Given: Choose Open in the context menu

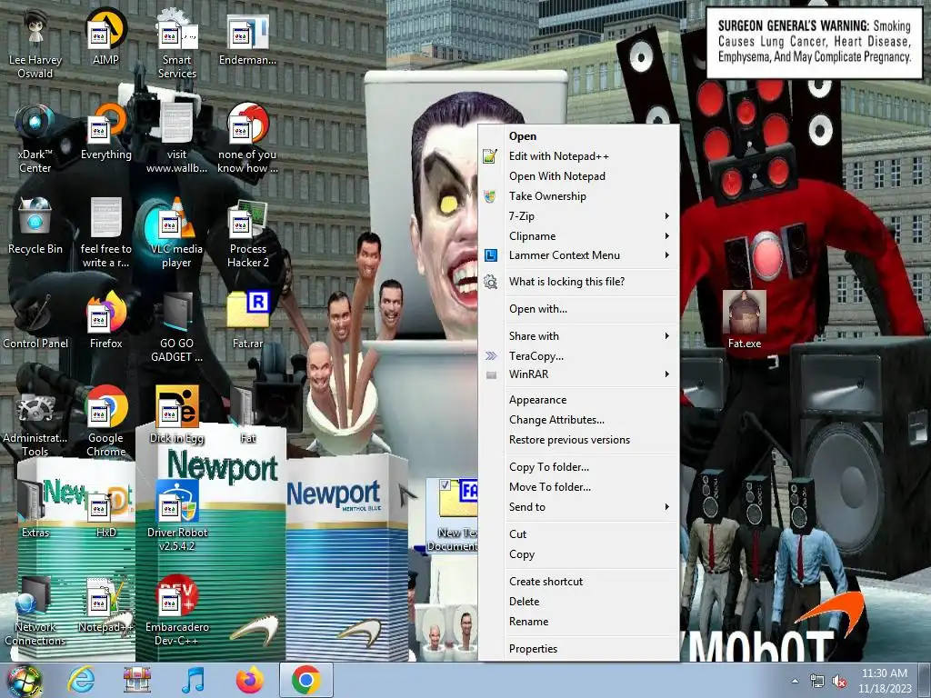Looking at the screenshot, I should coord(578,136).
